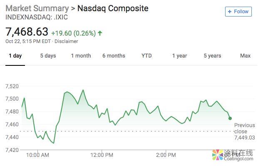
Task: Click the 7,468.63 index price
Action: point(27,32)
